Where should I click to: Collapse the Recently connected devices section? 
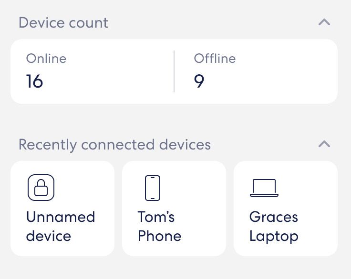pyautogui.click(x=324, y=144)
